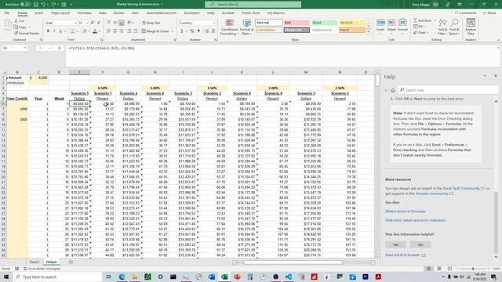
Task: Apply Percent Style icon
Action: [x=191, y=31]
